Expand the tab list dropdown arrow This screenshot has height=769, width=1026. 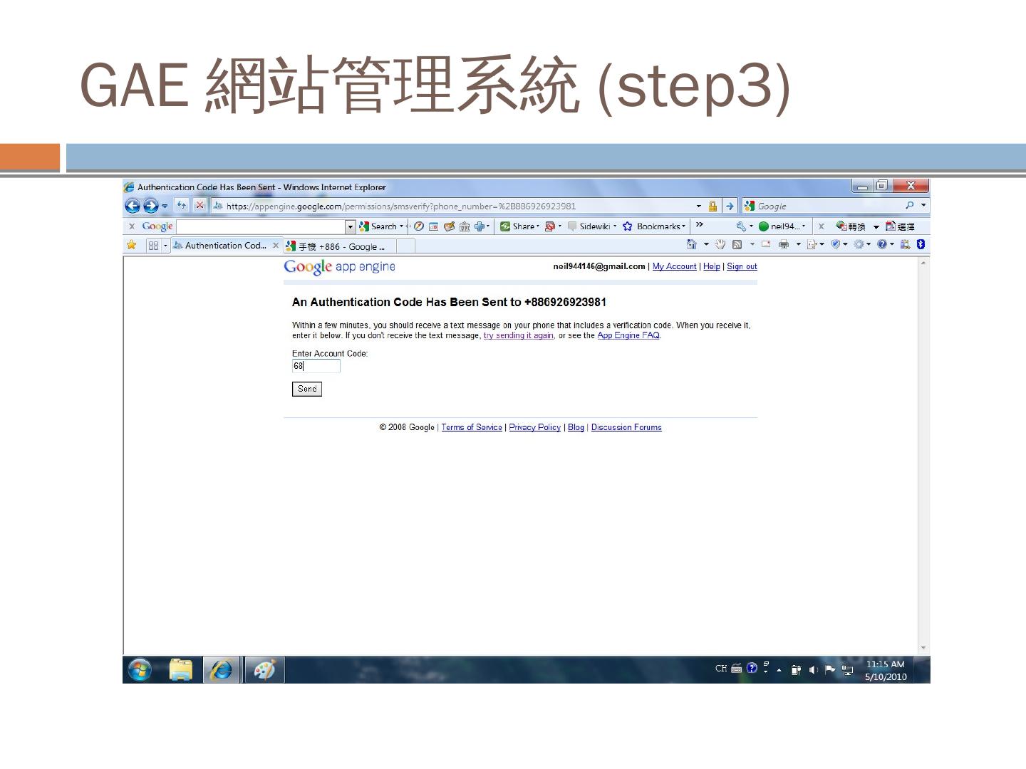tap(165, 246)
